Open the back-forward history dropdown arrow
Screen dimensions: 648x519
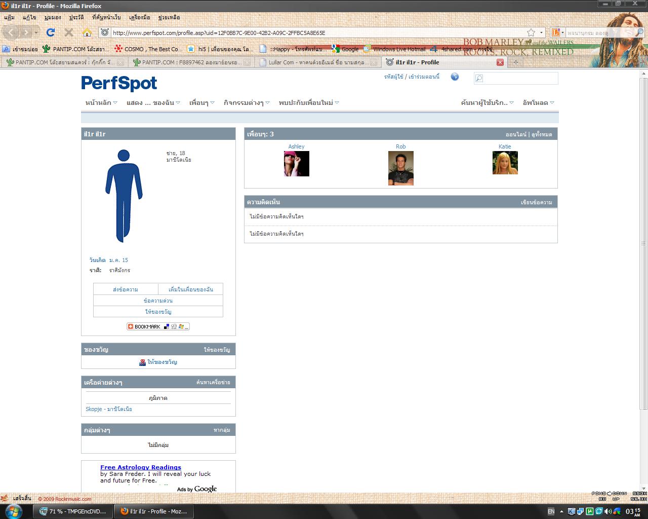click(x=36, y=32)
